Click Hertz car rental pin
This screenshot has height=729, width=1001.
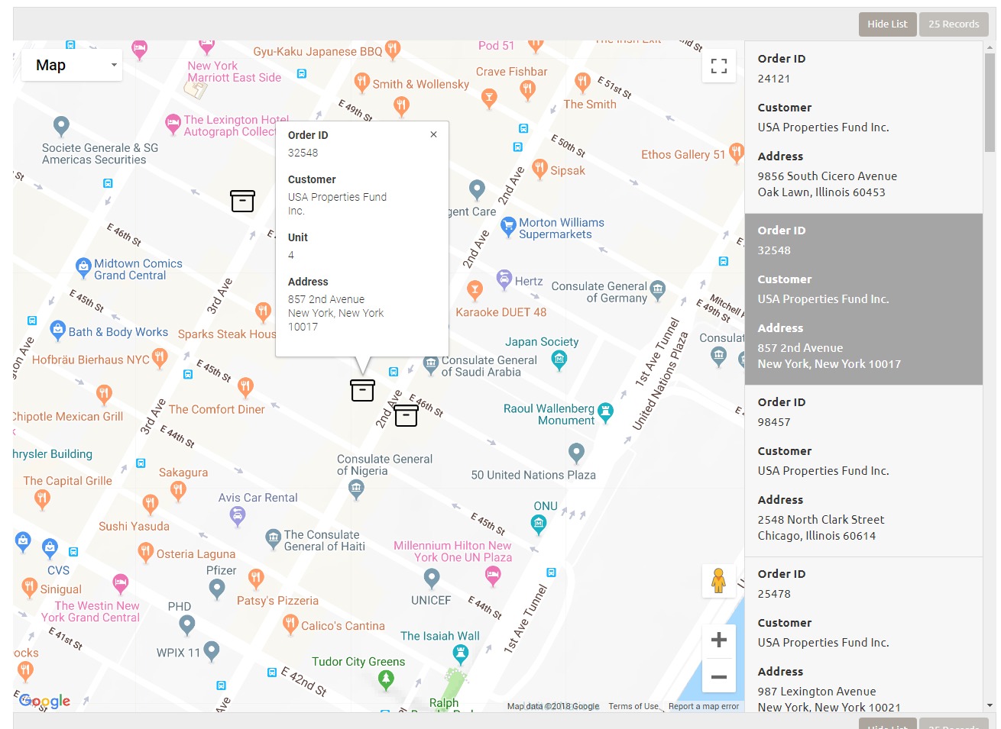click(504, 279)
